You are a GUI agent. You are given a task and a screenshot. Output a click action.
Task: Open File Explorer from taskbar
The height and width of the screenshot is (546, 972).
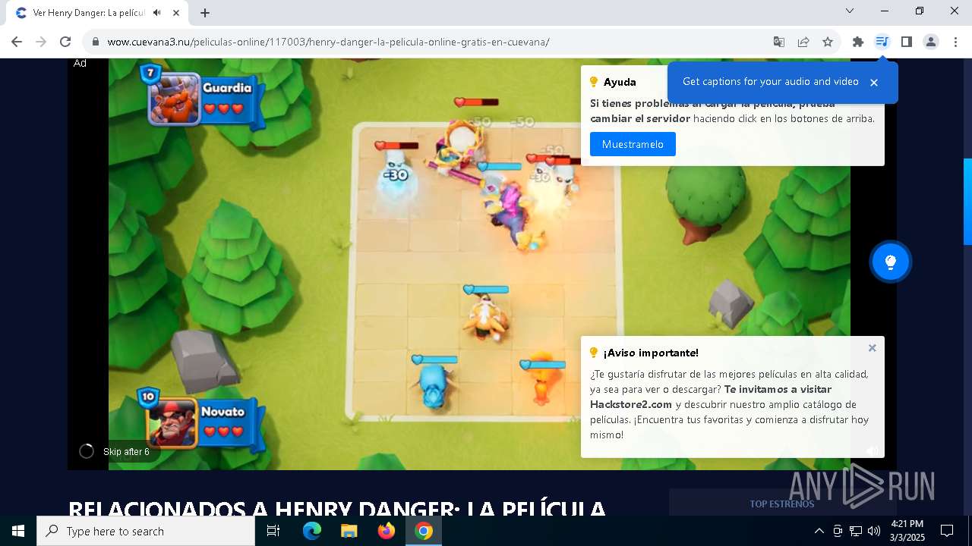[x=349, y=531]
